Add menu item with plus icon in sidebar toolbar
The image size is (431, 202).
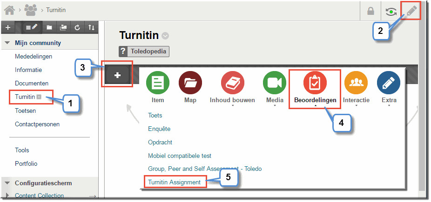coord(8,27)
